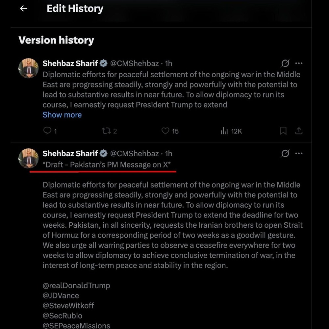The width and height of the screenshot is (329, 329).
Task: Like the first Shehbaz Sharif post
Action: [x=165, y=131]
